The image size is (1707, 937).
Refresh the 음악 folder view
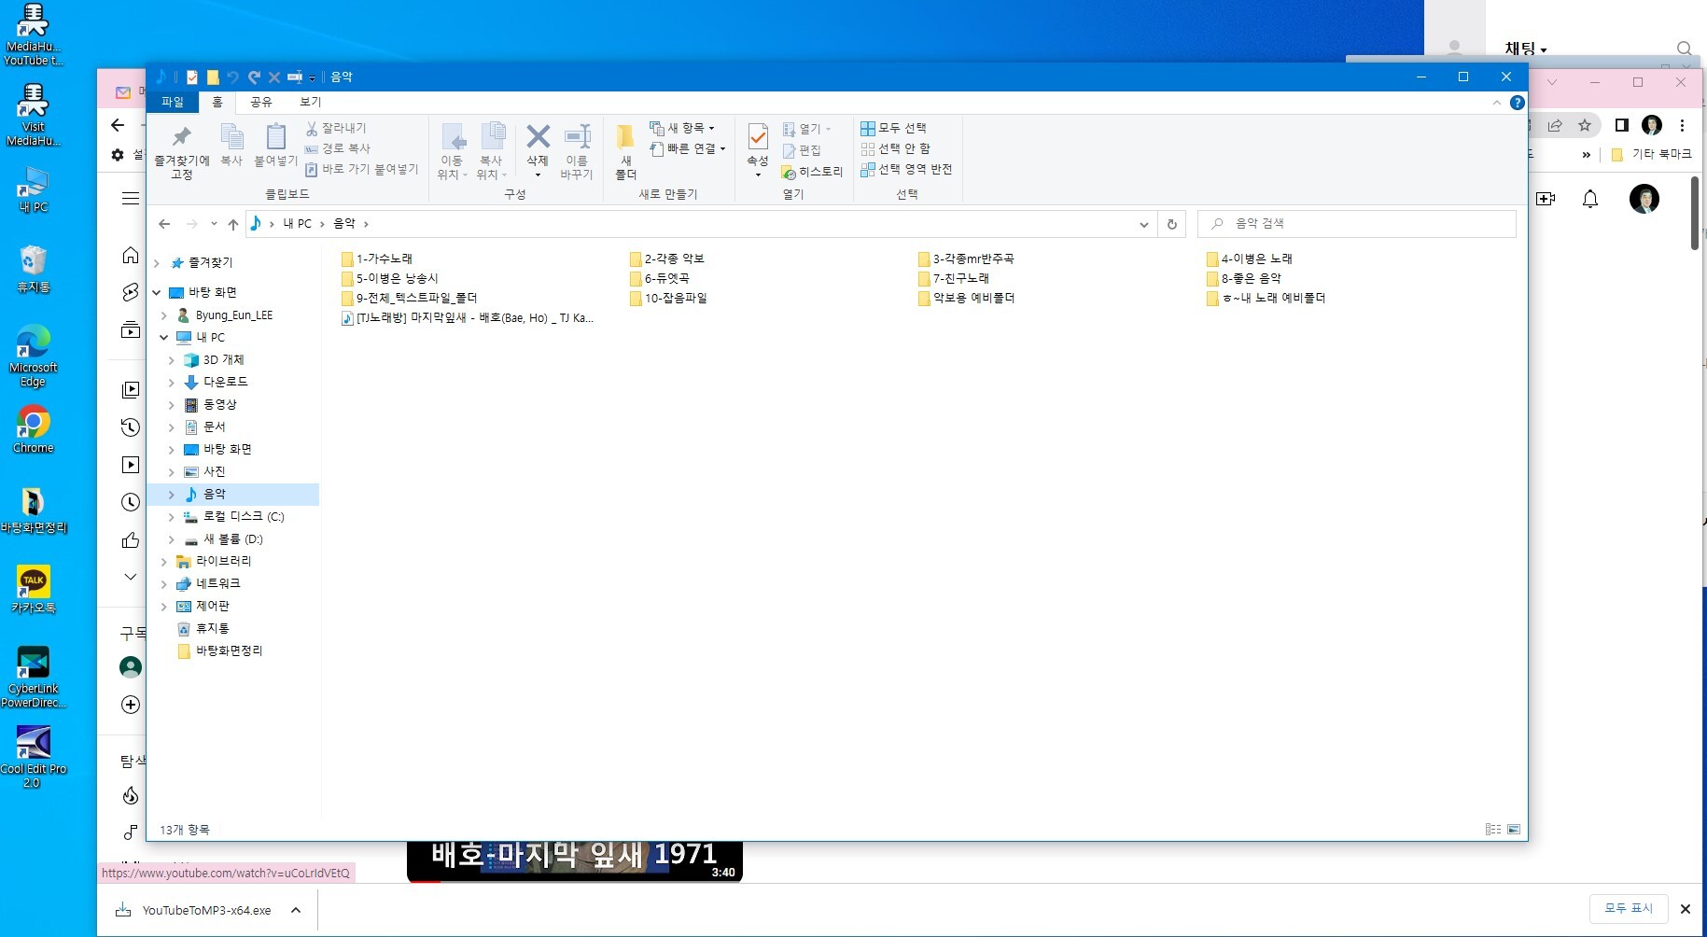click(x=1172, y=224)
